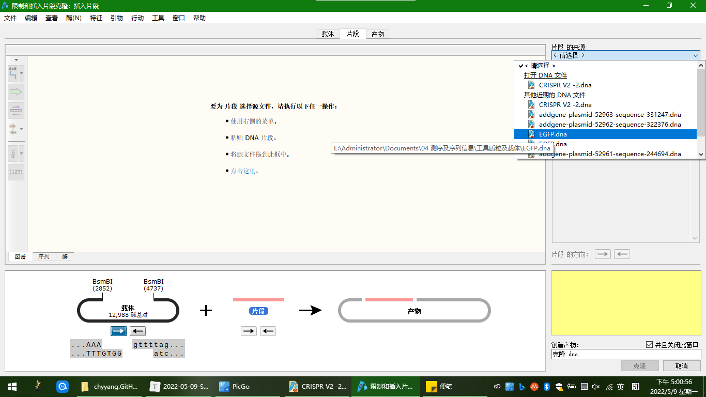Choose CRISPR V2 -2.dna under 其他近期的 DNA 文件
Image resolution: width=706 pixels, height=397 pixels.
606,104
